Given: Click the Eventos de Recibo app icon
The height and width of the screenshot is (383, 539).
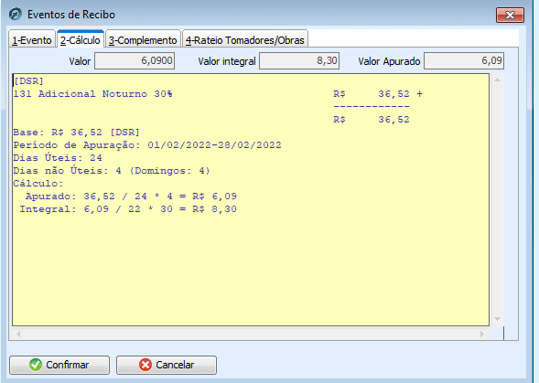Looking at the screenshot, I should click(16, 15).
